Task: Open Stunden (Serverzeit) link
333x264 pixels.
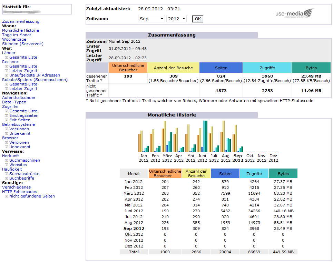Action: [23, 44]
